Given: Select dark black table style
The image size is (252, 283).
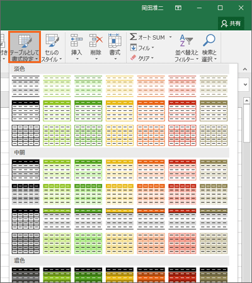Looking at the screenshot, I should point(26,275).
